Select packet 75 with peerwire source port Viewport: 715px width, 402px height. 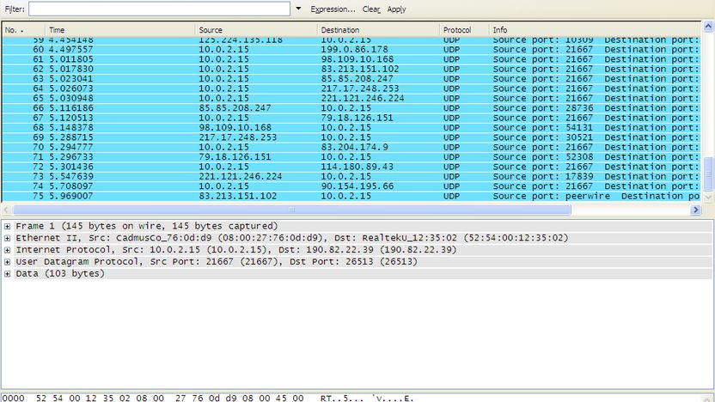pos(351,196)
